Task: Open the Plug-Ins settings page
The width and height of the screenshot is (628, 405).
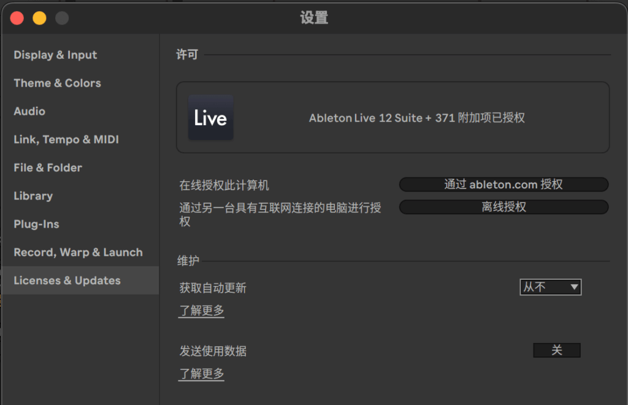Action: 36,224
